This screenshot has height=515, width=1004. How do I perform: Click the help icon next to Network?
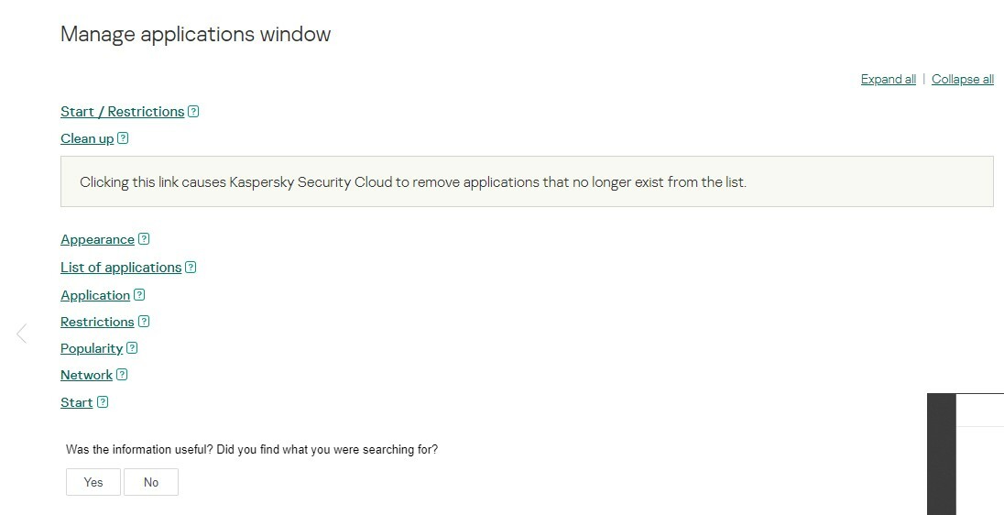[122, 375]
